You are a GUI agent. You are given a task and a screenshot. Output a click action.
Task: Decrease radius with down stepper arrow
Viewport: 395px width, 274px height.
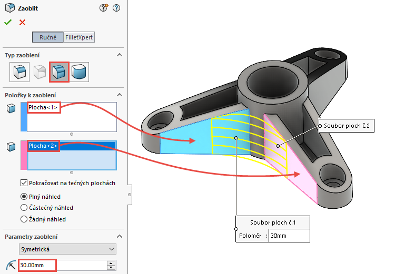(111, 268)
